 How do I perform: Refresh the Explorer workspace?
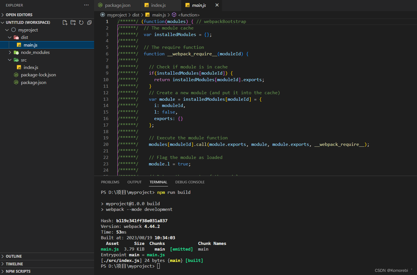[81, 22]
